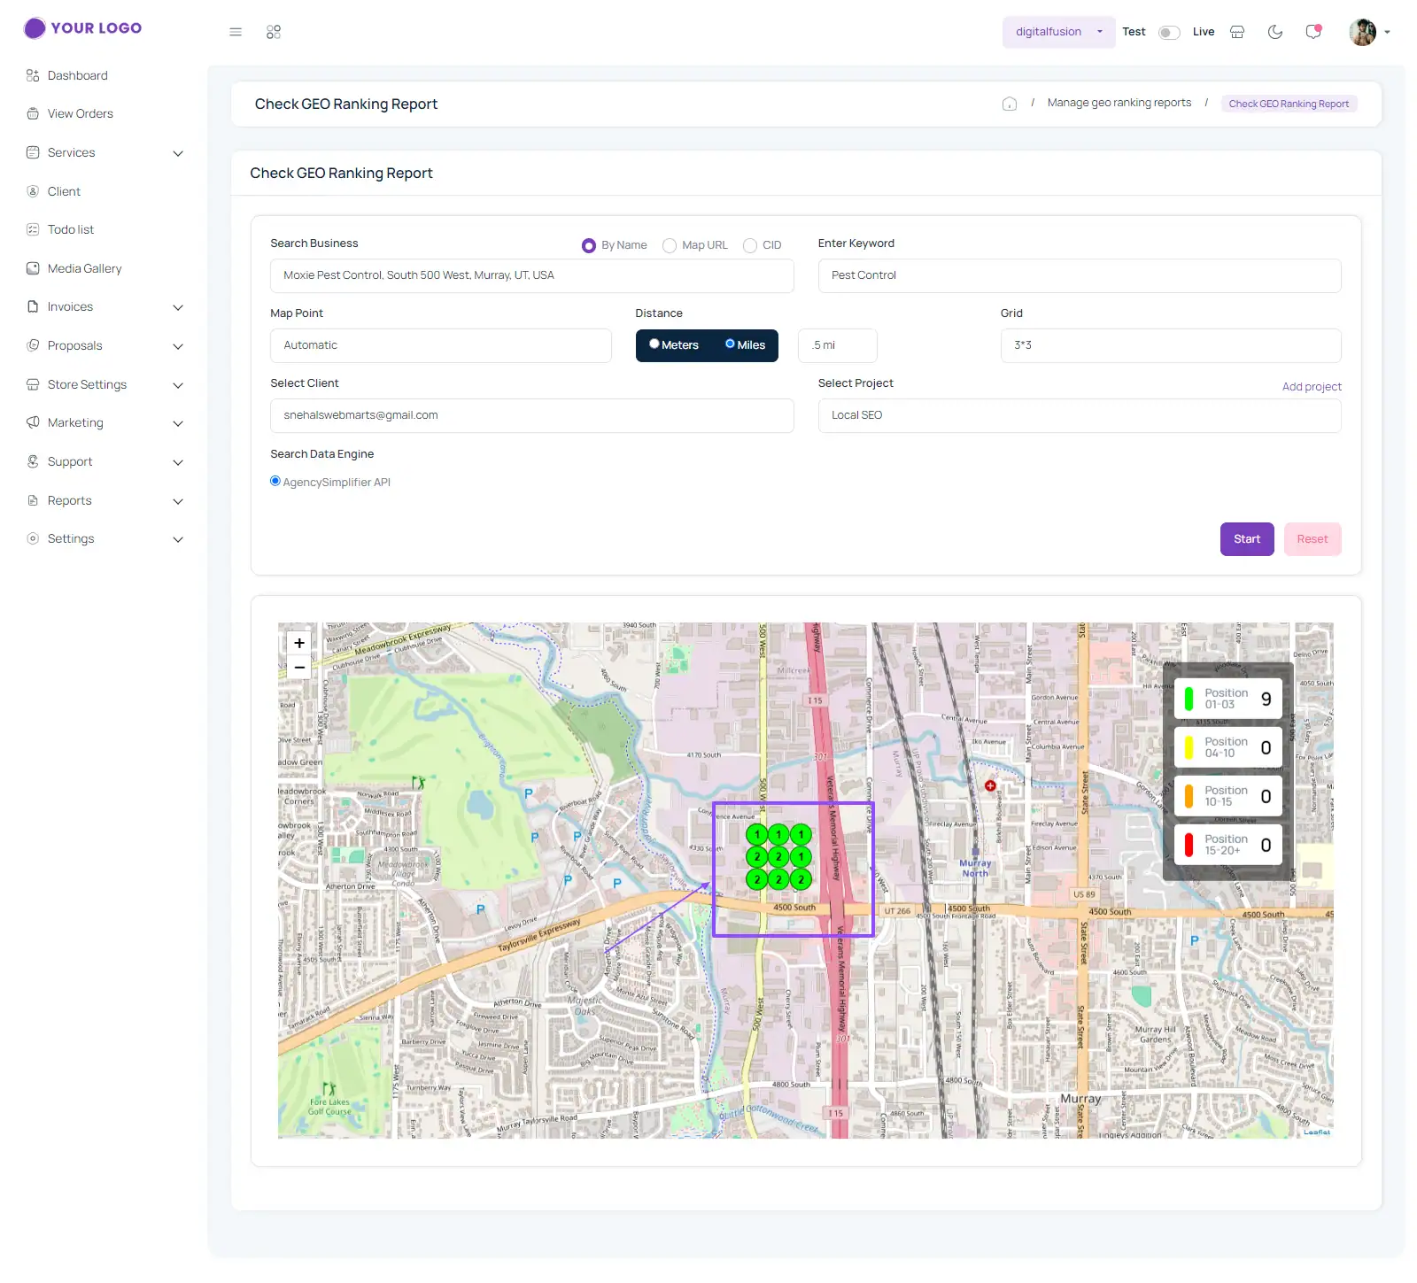Open the digitalfusion account dropdown
The height and width of the screenshot is (1283, 1417).
point(1058,32)
